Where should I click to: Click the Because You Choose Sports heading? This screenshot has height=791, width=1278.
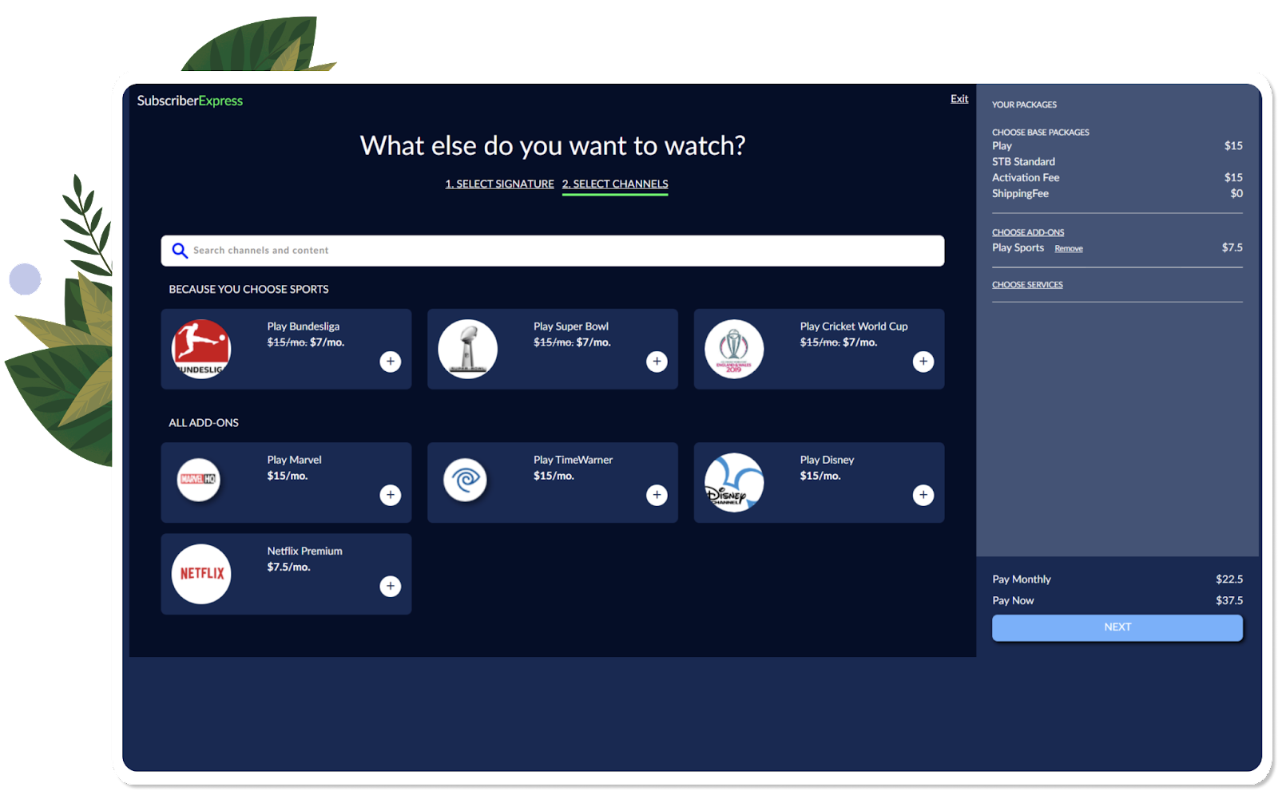pyautogui.click(x=248, y=289)
